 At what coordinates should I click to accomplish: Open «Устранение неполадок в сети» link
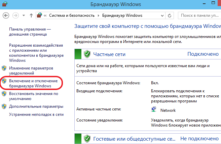[36, 114]
